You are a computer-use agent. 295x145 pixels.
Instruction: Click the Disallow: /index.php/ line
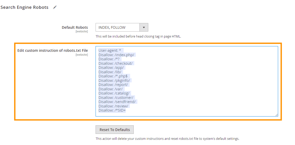116,55
